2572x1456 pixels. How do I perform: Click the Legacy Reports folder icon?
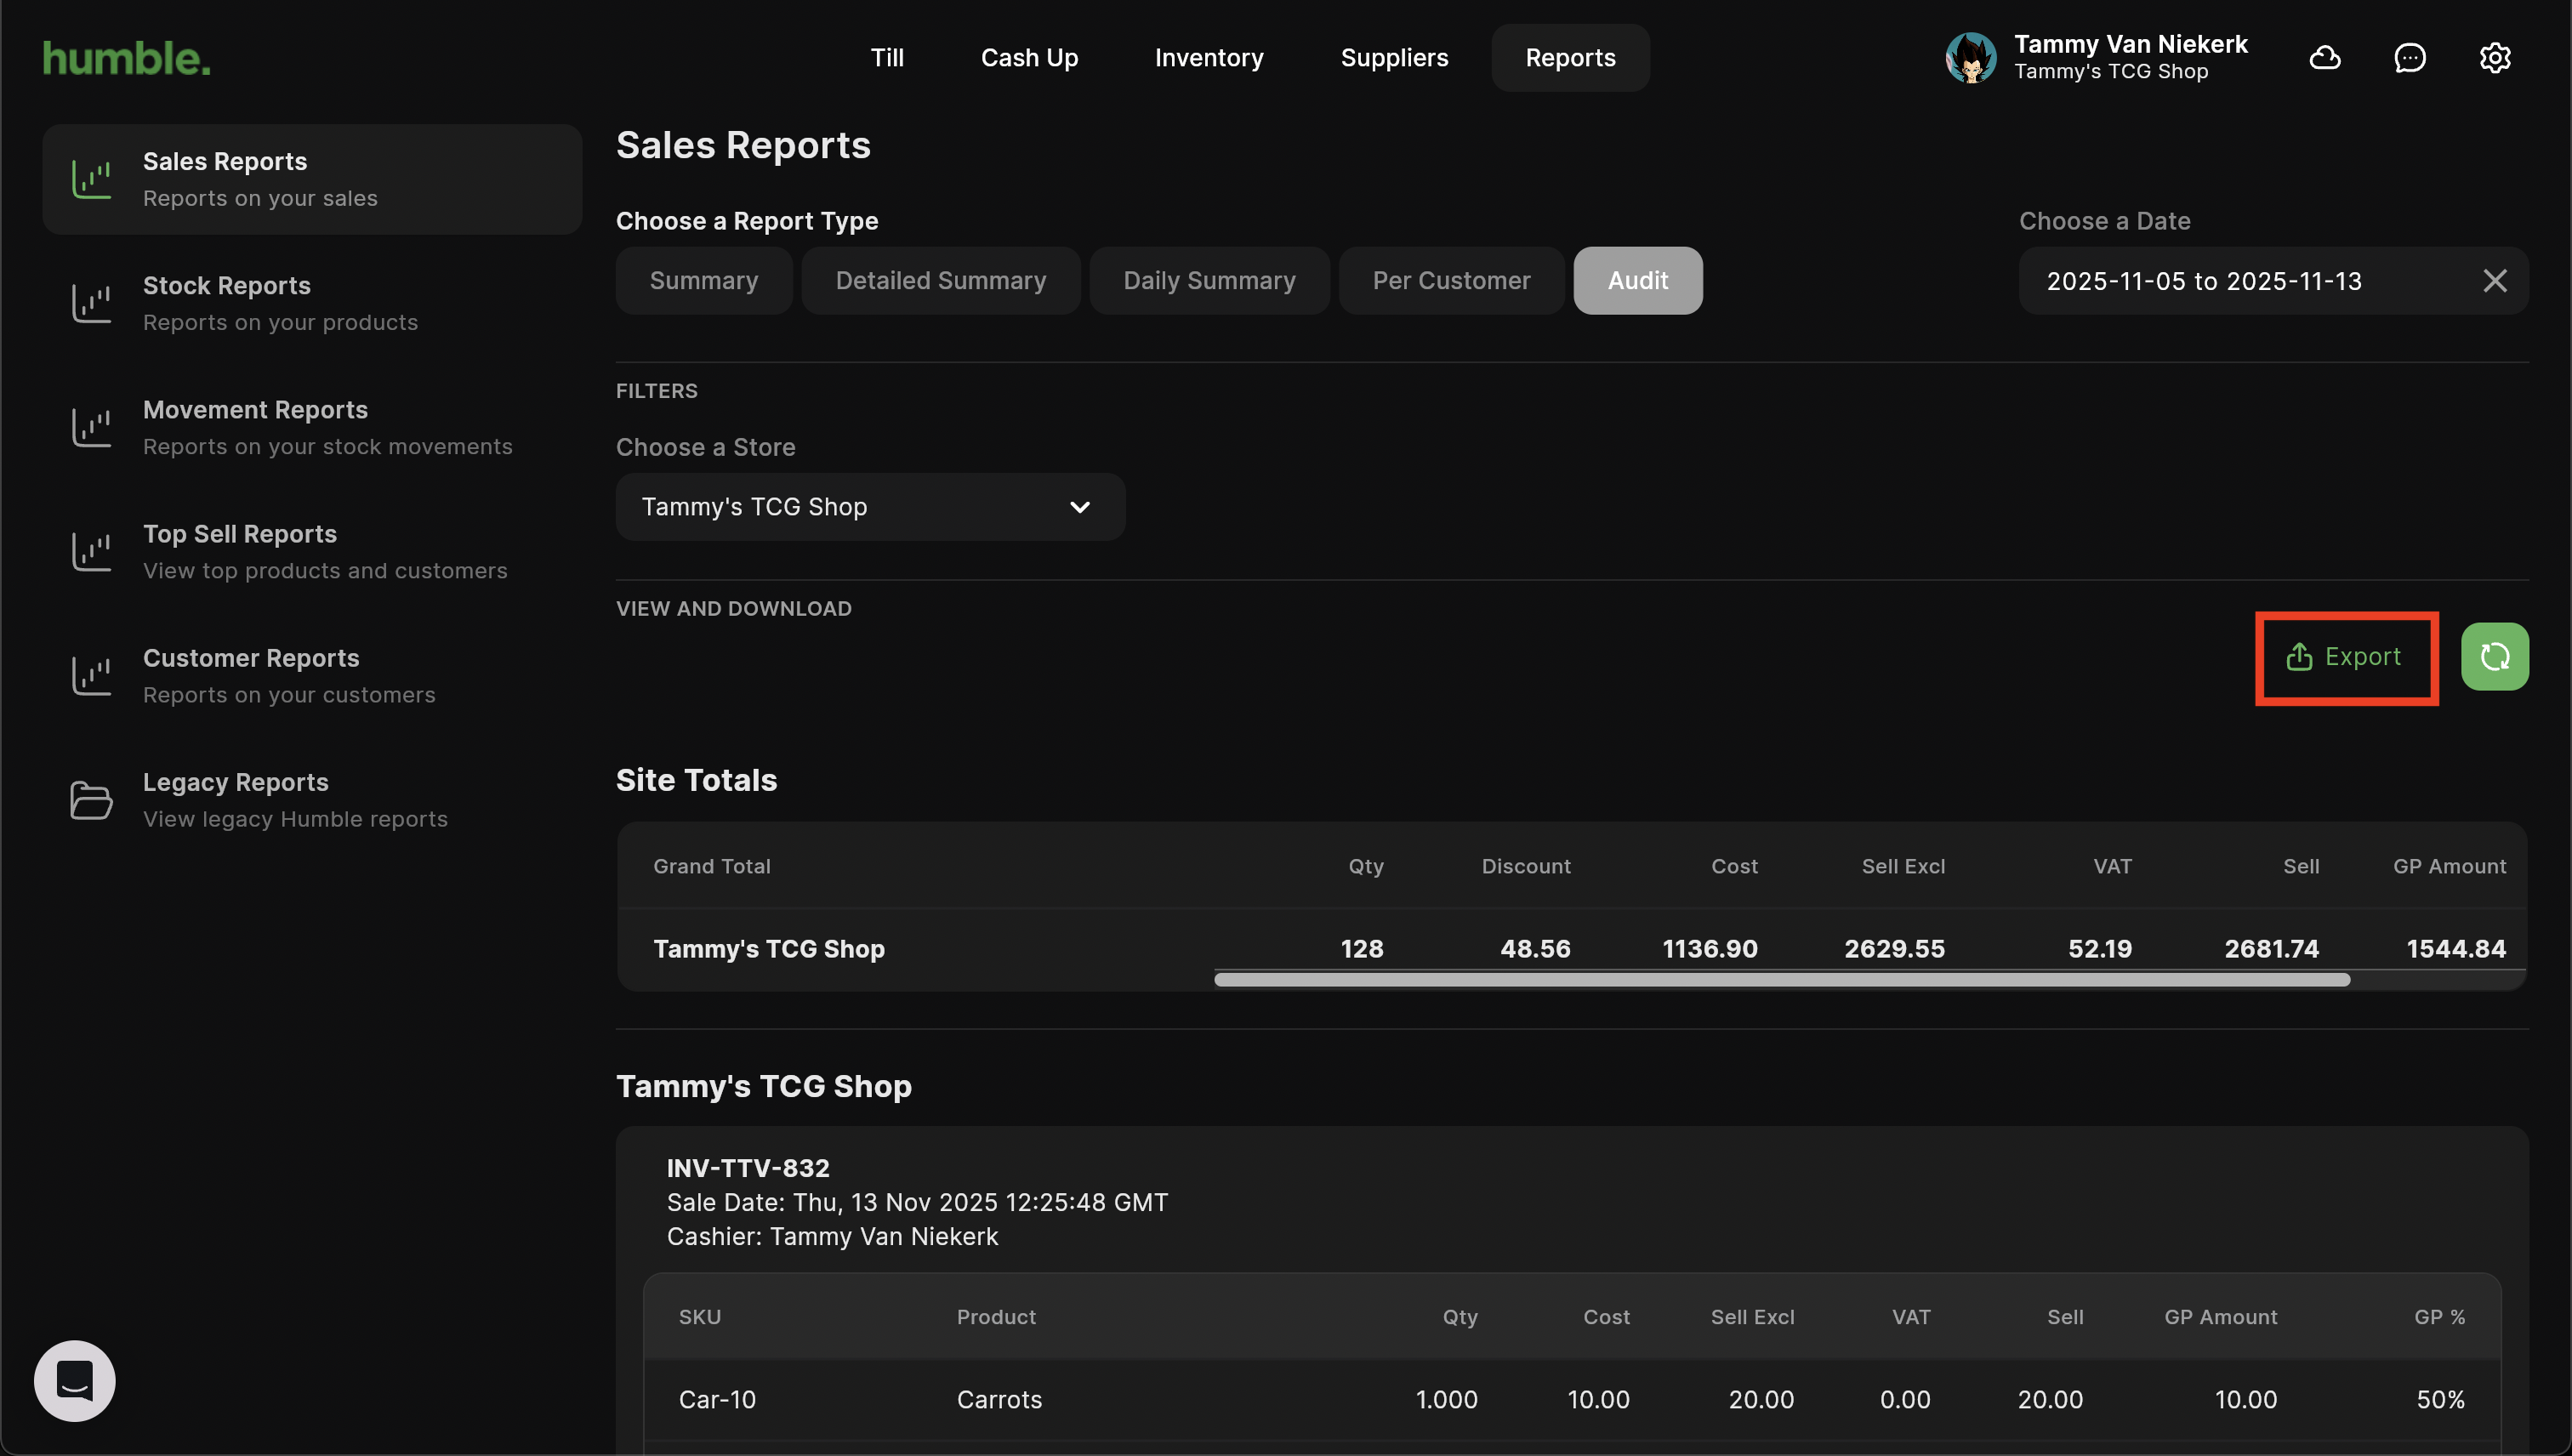(x=91, y=800)
